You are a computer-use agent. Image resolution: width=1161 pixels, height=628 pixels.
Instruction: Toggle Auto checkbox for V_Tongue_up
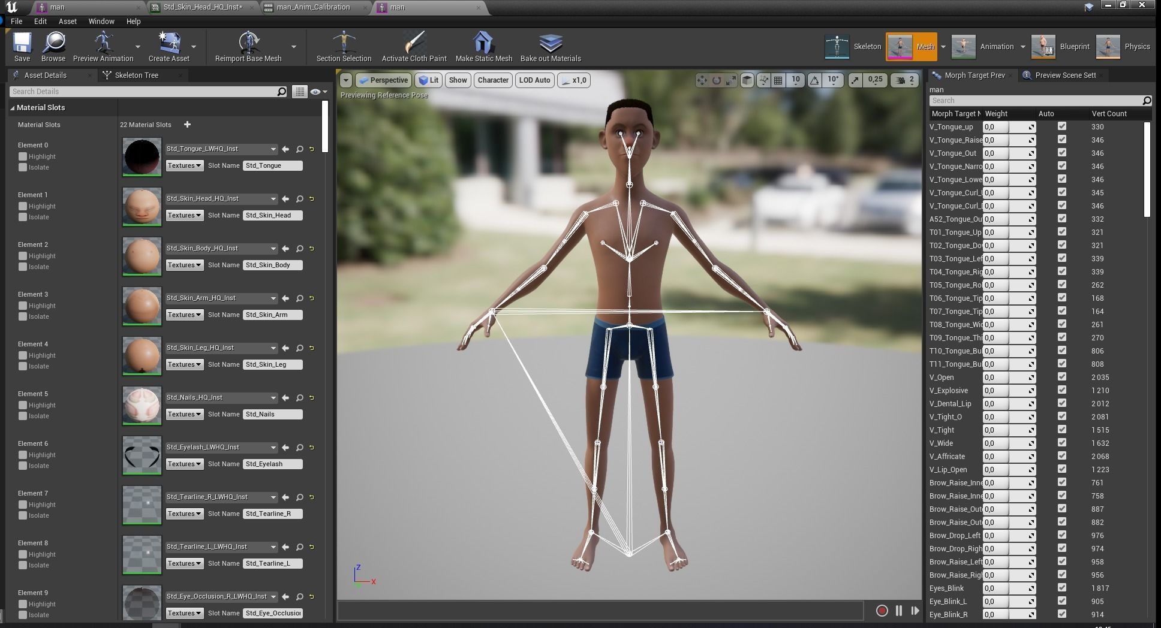pyautogui.click(x=1062, y=126)
